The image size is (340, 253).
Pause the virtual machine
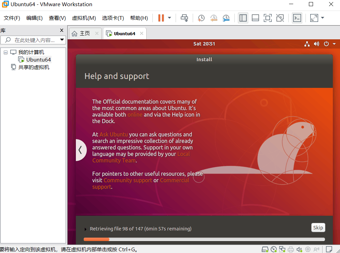click(x=161, y=18)
